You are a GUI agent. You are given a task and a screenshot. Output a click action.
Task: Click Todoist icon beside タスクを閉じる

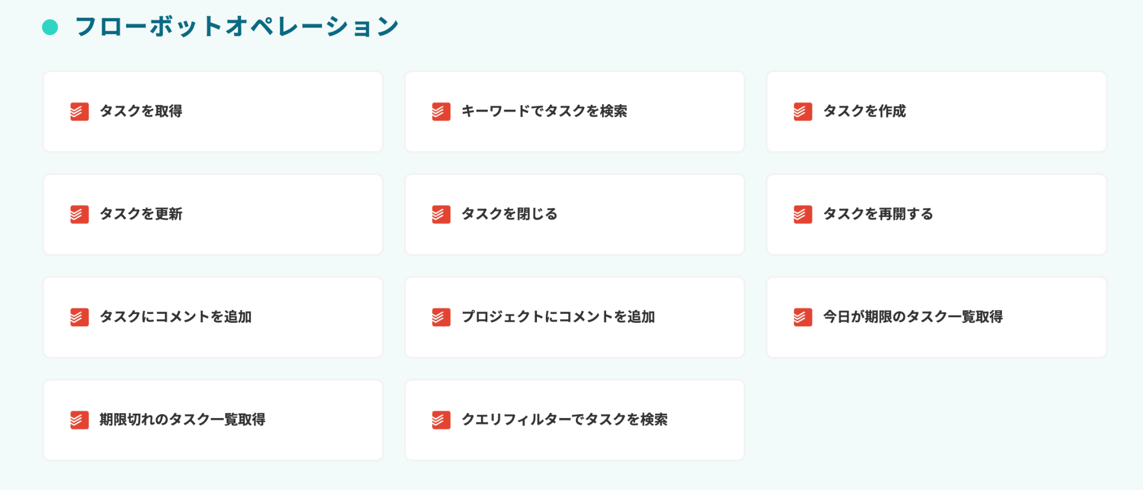[441, 214]
